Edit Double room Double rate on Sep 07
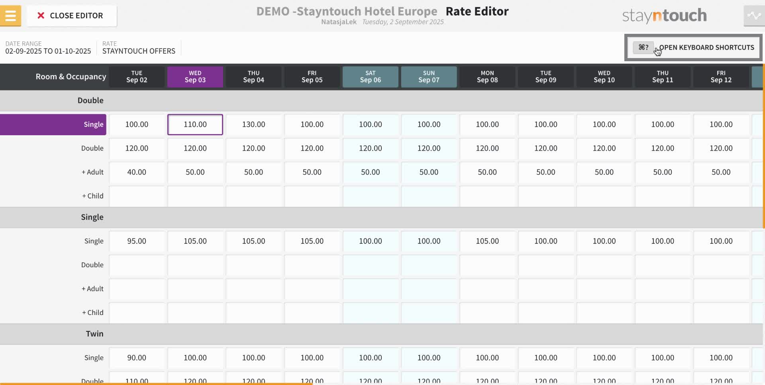Viewport: 765px width, 385px height. [x=429, y=148]
